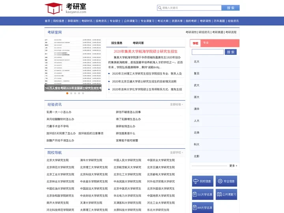The height and width of the screenshot is (213, 284).
Task: Open 公共课复习 in the navigation bar
Action: point(131,21)
